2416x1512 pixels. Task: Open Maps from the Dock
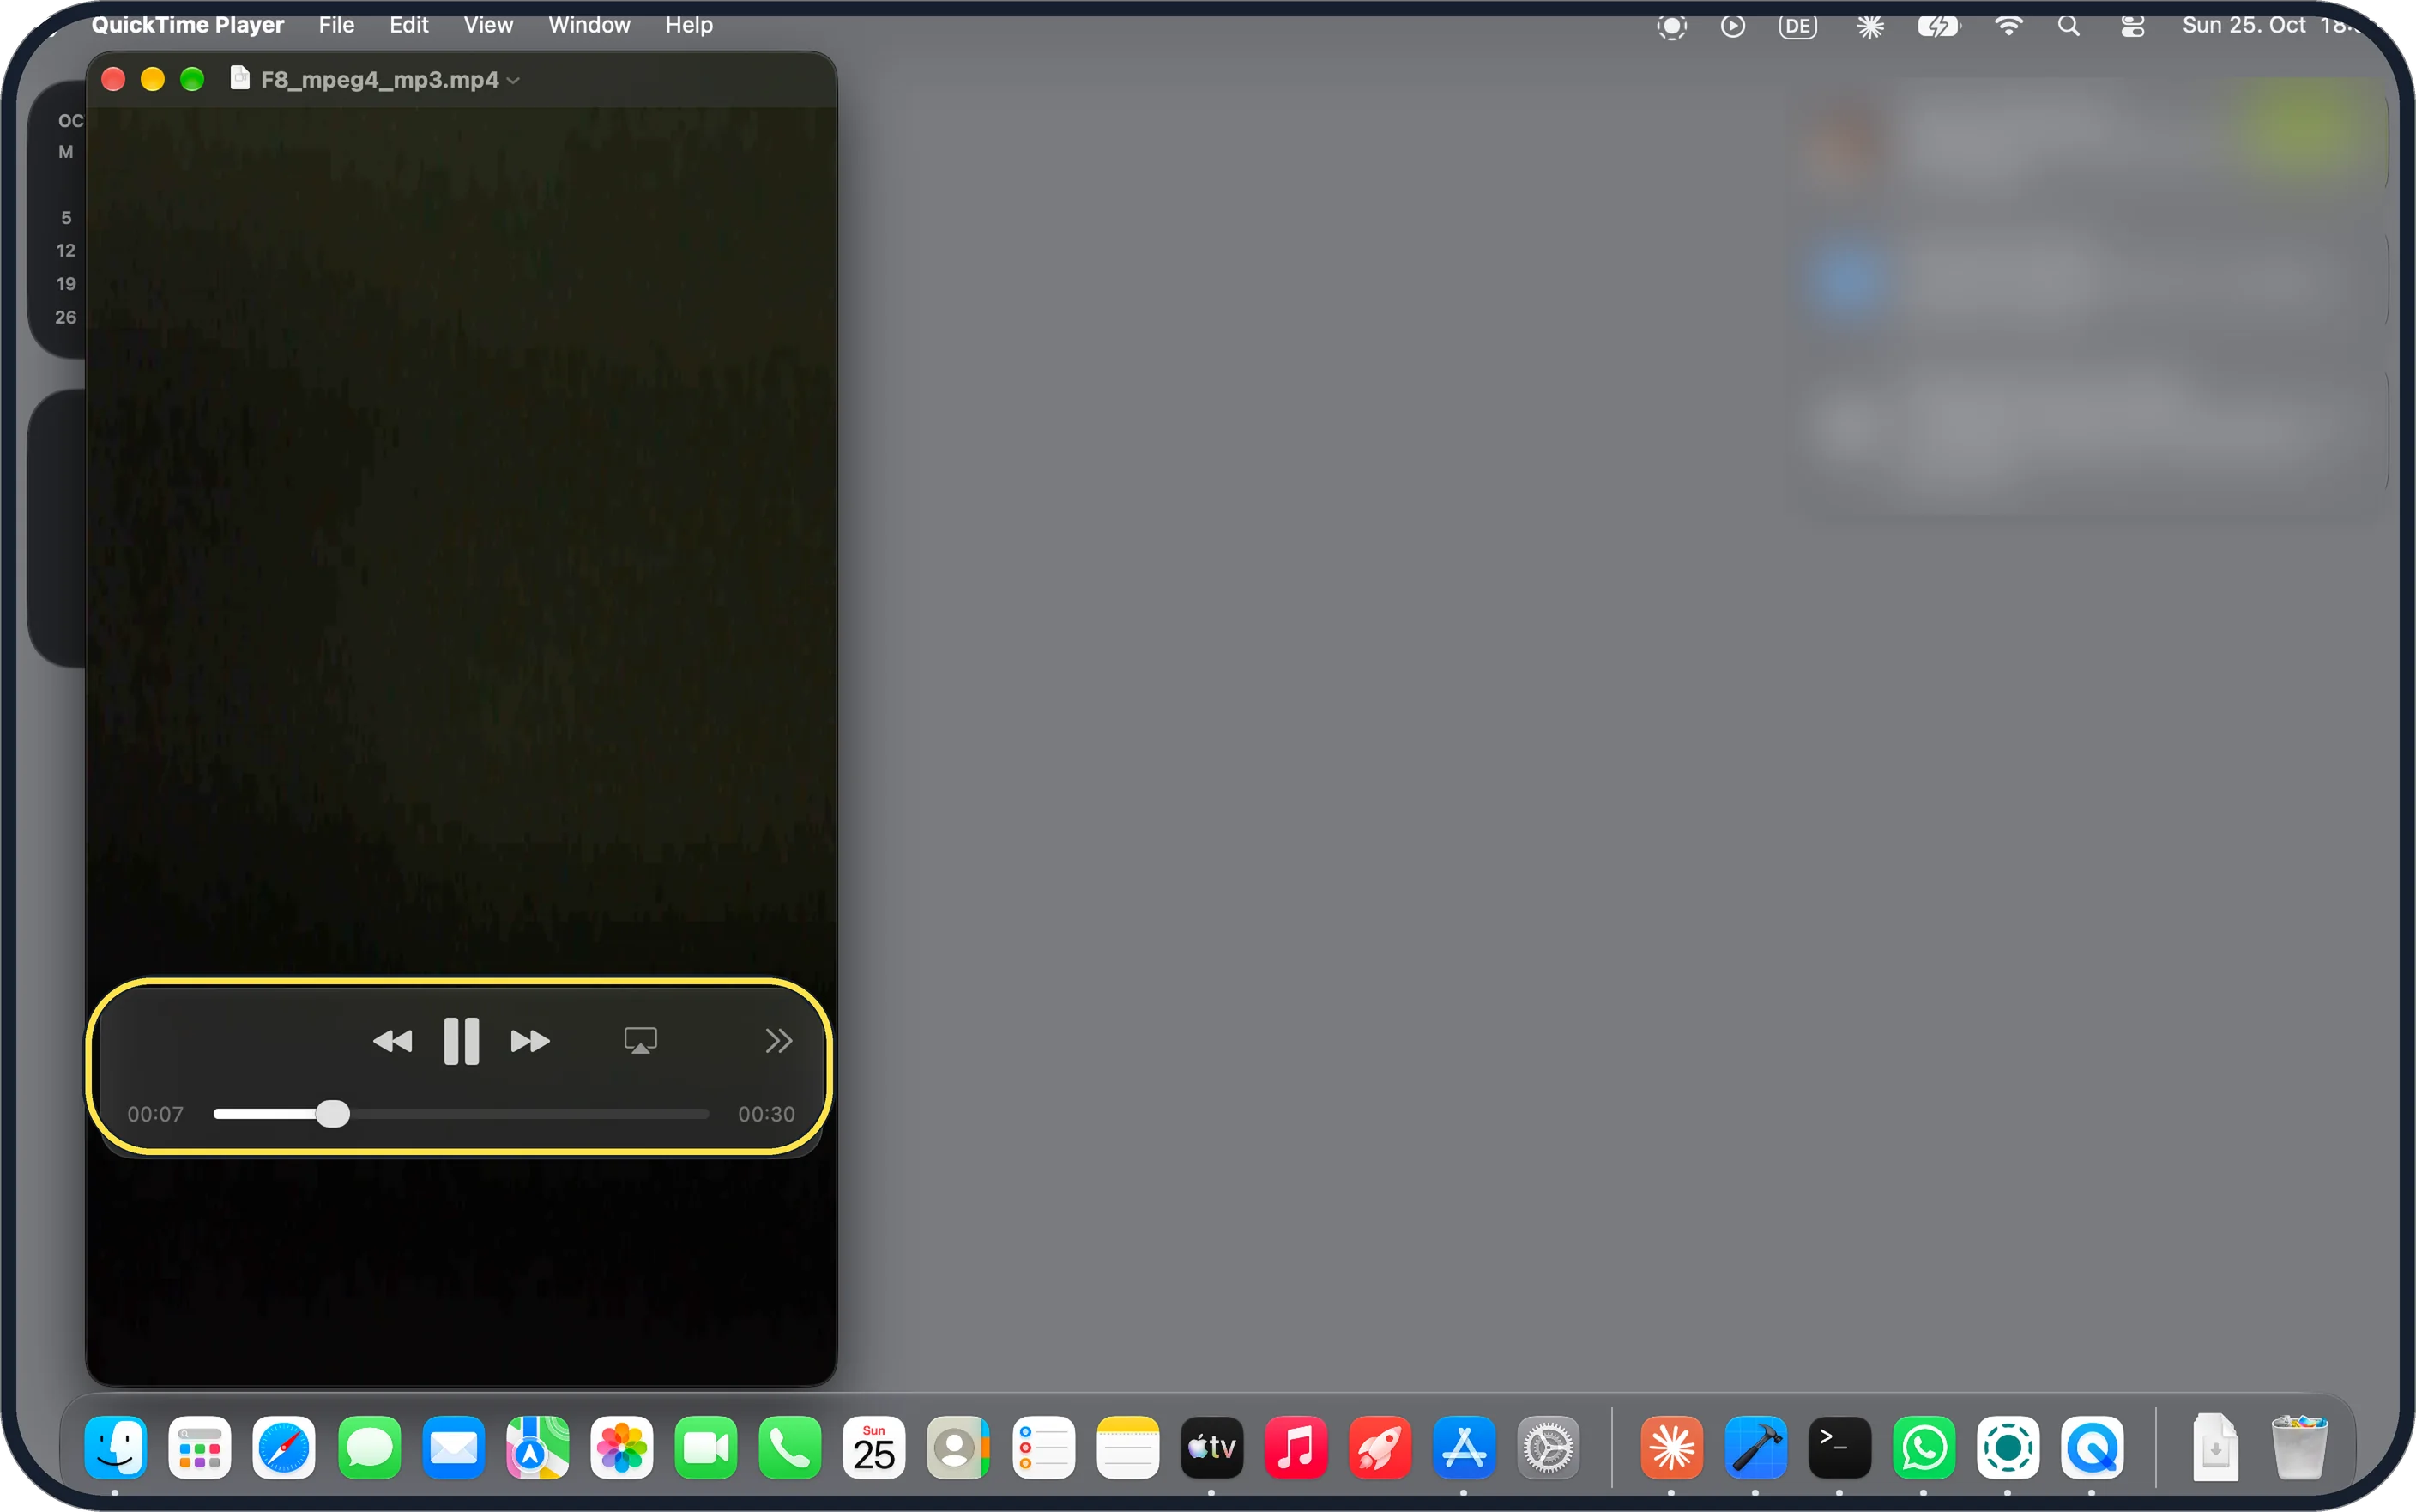coord(537,1447)
